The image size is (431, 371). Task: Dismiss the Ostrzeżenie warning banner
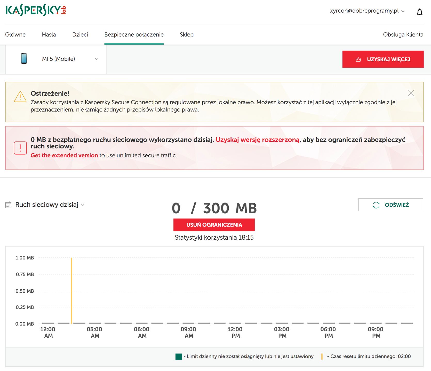coord(411,93)
